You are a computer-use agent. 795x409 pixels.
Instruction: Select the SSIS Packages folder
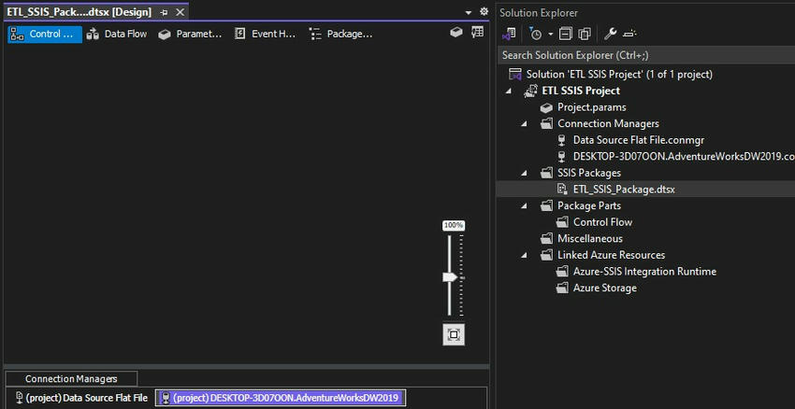pos(588,173)
